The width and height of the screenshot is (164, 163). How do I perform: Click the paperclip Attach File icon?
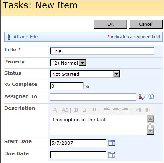tap(9, 37)
